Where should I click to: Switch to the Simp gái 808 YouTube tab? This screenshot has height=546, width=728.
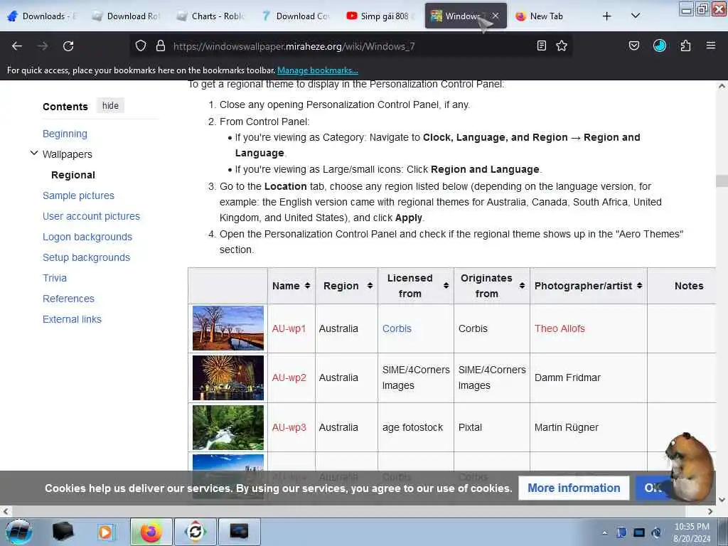pyautogui.click(x=380, y=16)
